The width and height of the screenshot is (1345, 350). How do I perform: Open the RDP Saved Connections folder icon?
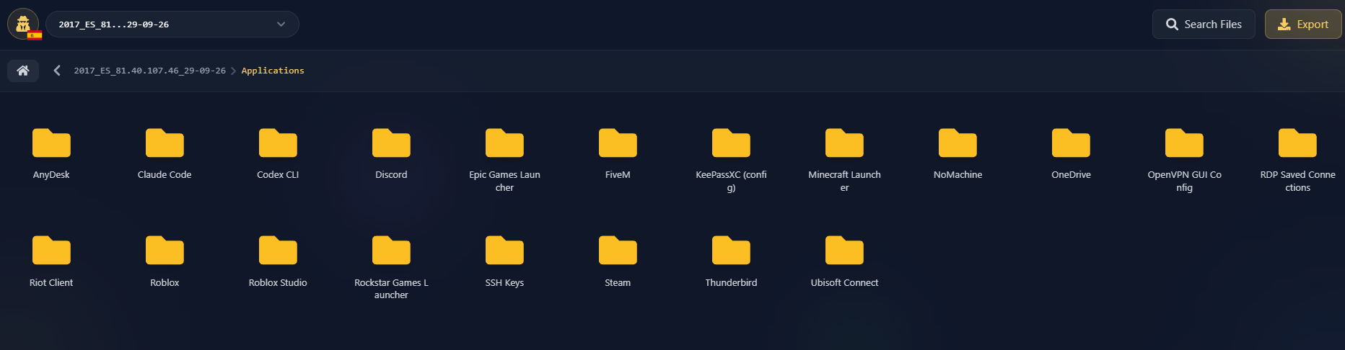click(1297, 143)
